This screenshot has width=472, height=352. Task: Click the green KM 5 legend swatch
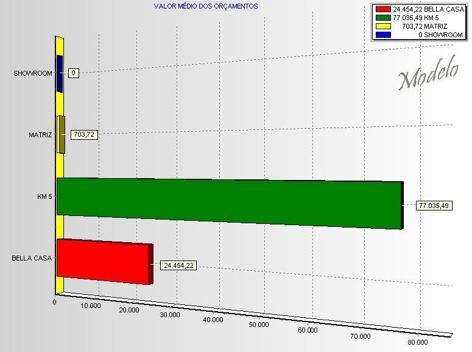(x=383, y=18)
